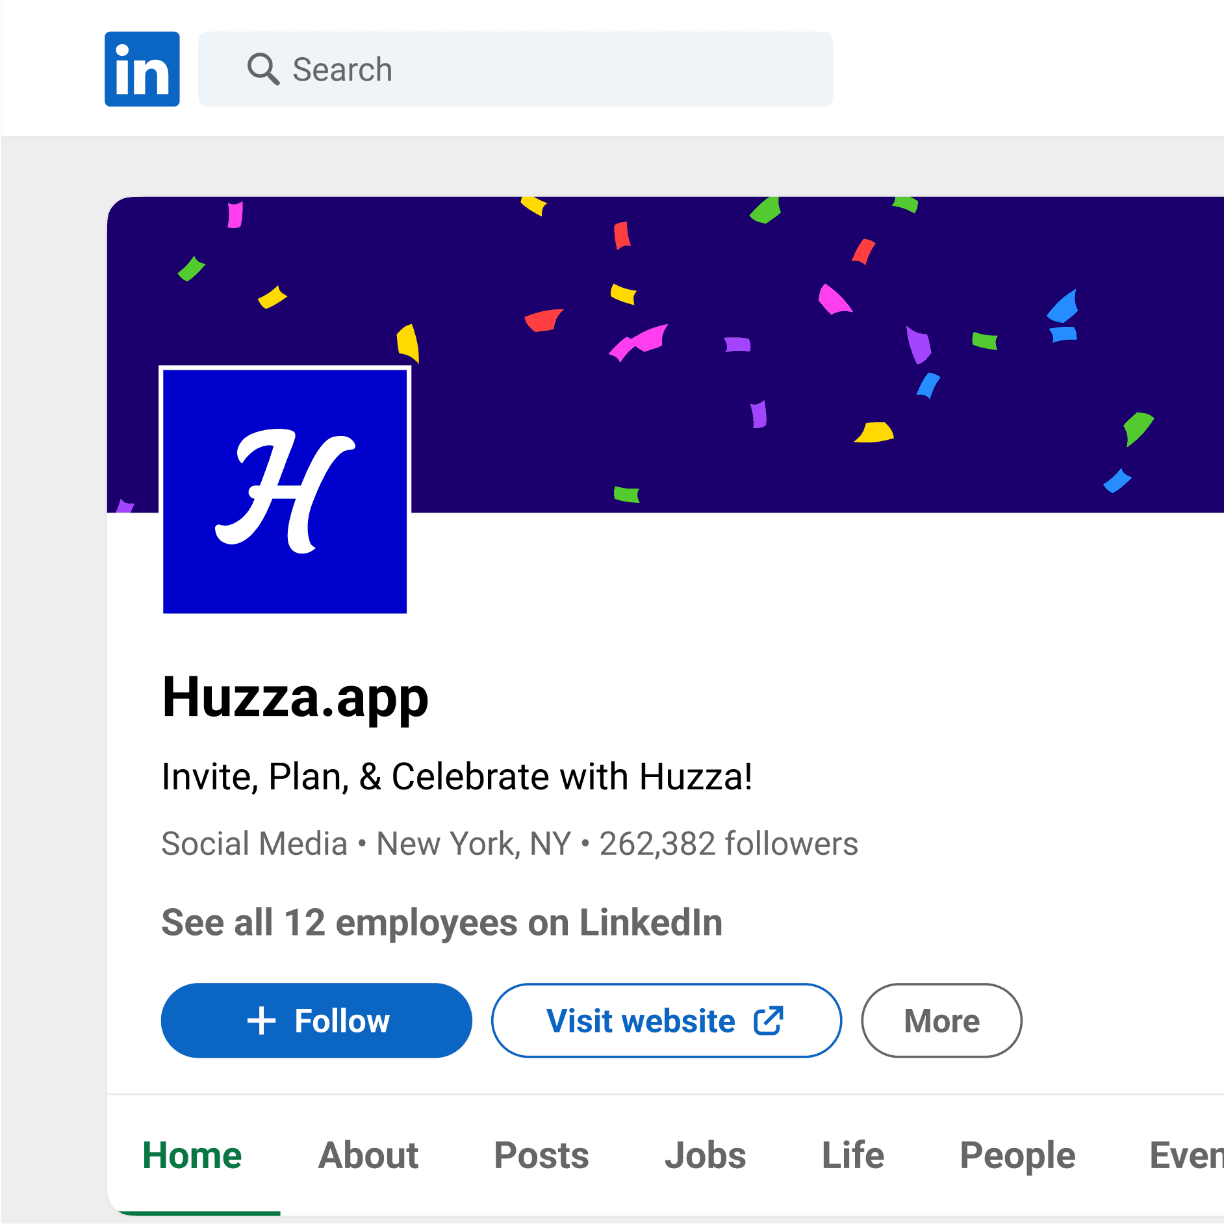Open the More options button
The image size is (1224, 1224).
941,1021
